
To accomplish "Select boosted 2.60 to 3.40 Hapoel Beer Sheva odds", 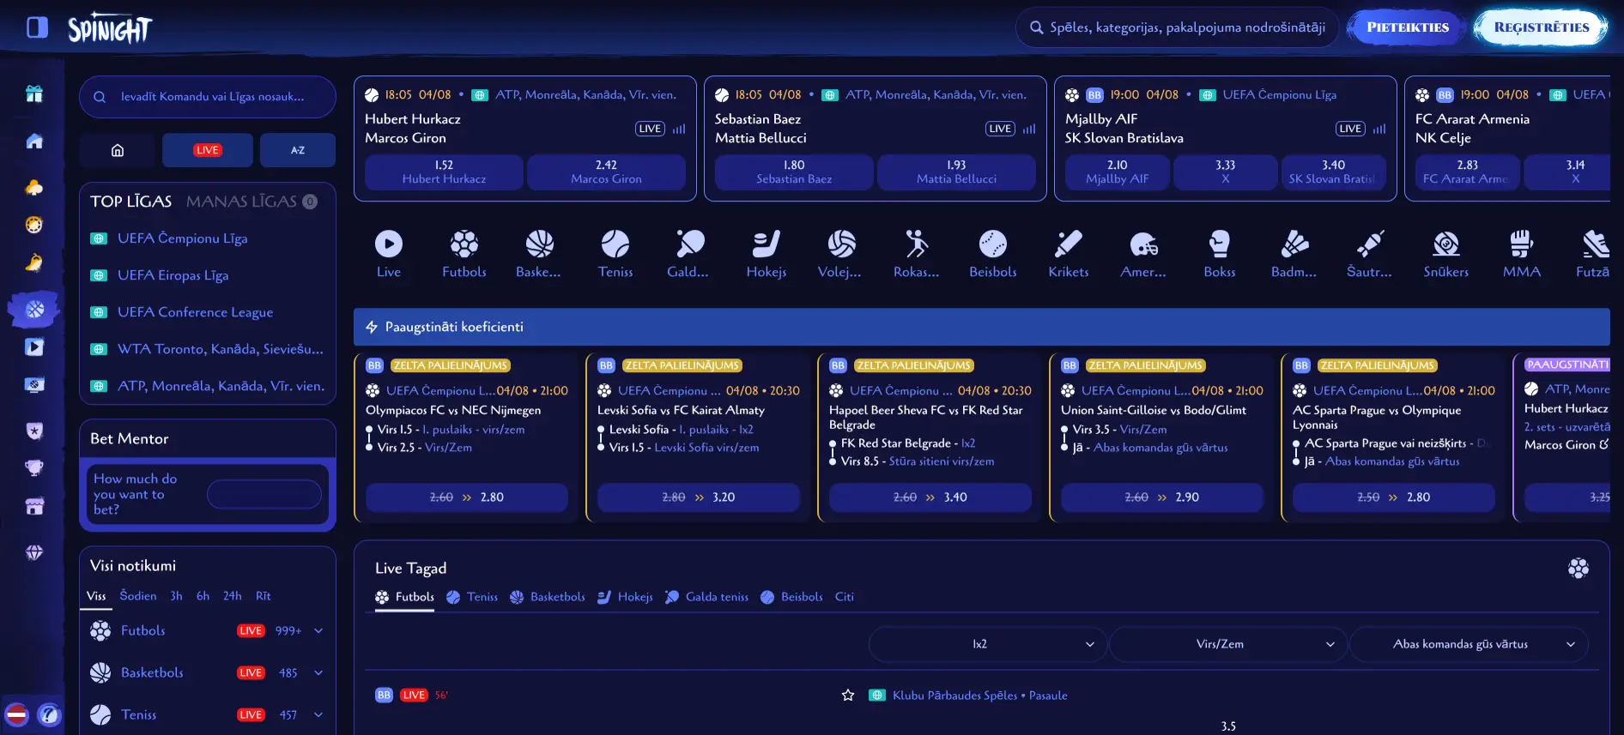I will click(x=930, y=497).
